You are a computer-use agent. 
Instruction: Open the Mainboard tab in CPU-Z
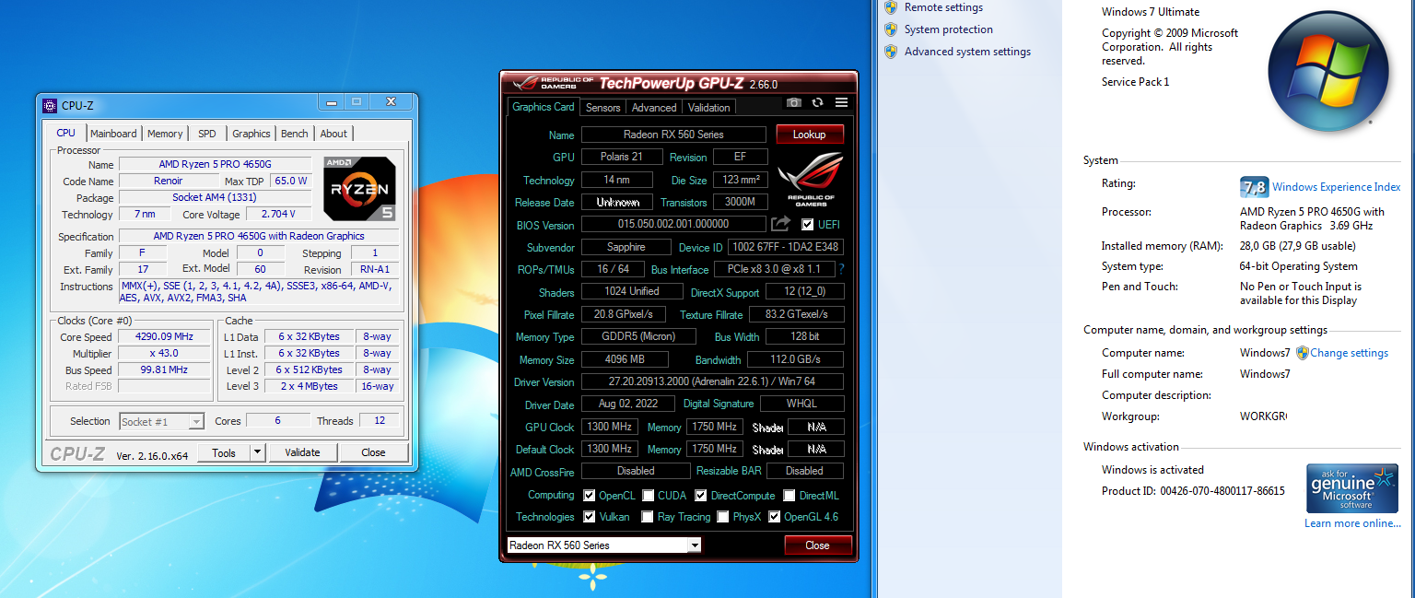[x=113, y=134]
